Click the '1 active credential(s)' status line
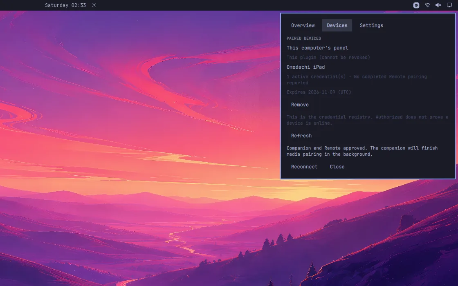The width and height of the screenshot is (458, 286). [x=357, y=80]
